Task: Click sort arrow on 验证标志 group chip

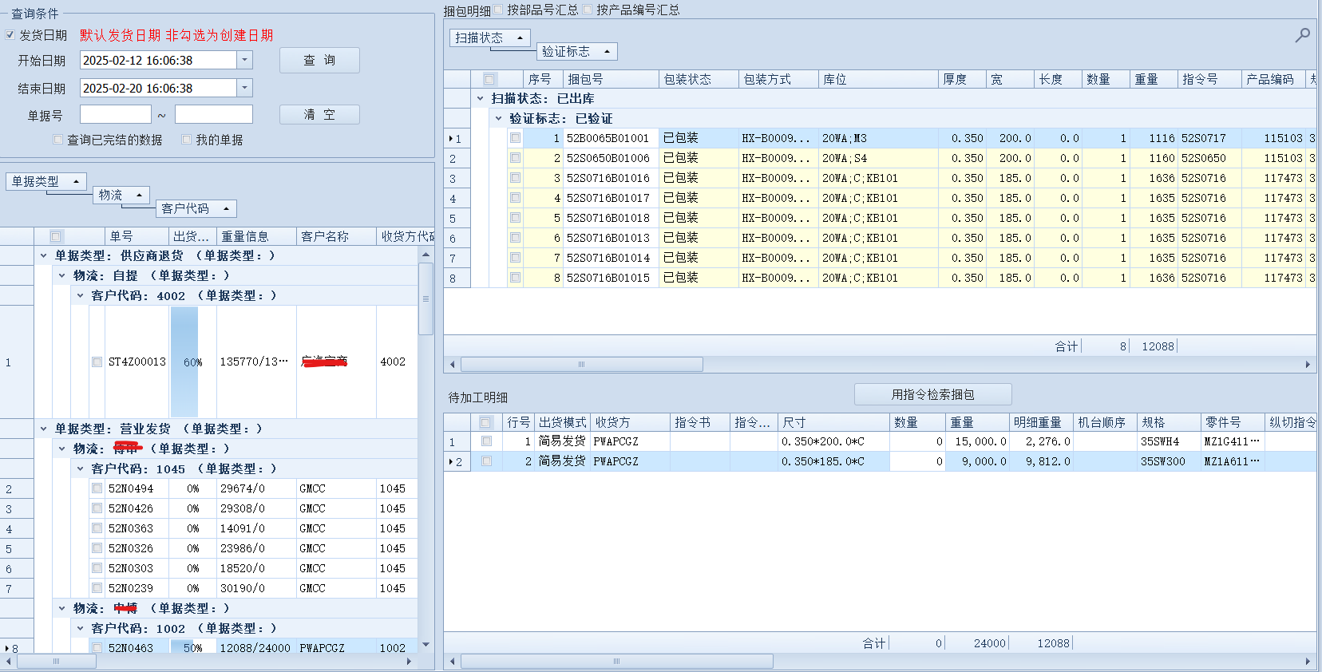Action: pos(607,52)
